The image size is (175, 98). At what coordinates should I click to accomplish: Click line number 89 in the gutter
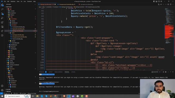pyautogui.click(x=43, y=32)
